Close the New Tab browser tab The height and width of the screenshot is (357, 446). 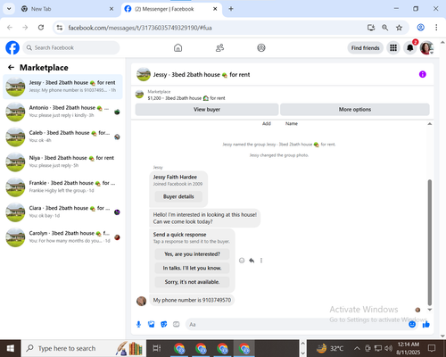(111, 9)
